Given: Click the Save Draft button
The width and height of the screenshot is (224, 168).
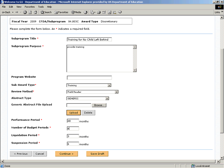Looking at the screenshot, I should [x=97, y=154].
